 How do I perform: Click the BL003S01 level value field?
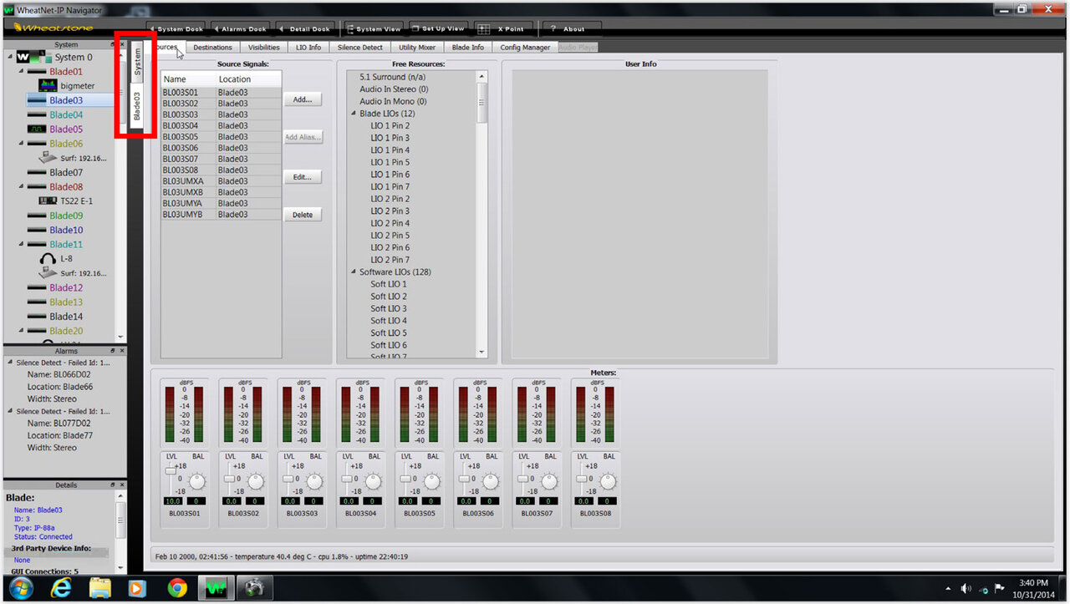[x=172, y=501]
